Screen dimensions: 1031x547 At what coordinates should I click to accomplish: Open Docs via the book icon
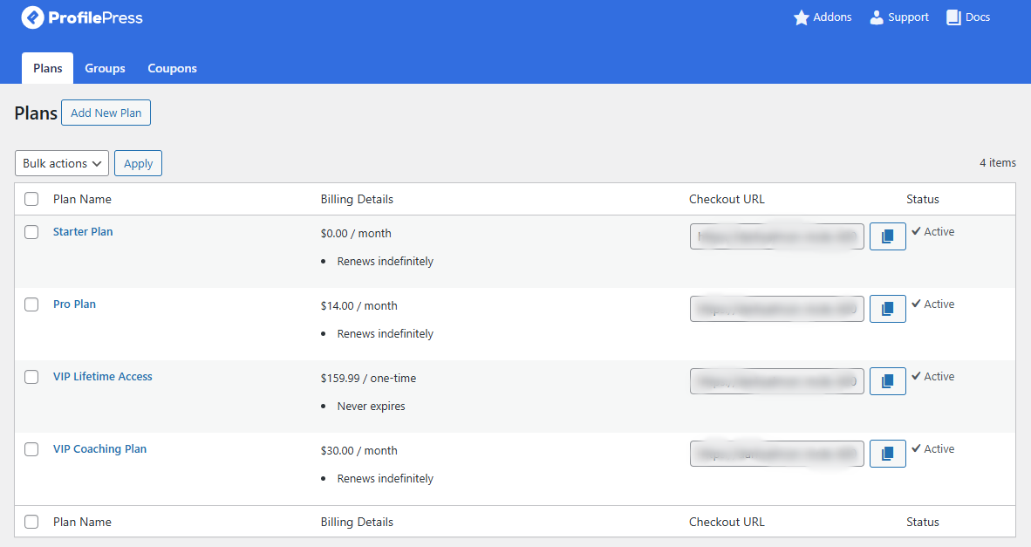953,17
